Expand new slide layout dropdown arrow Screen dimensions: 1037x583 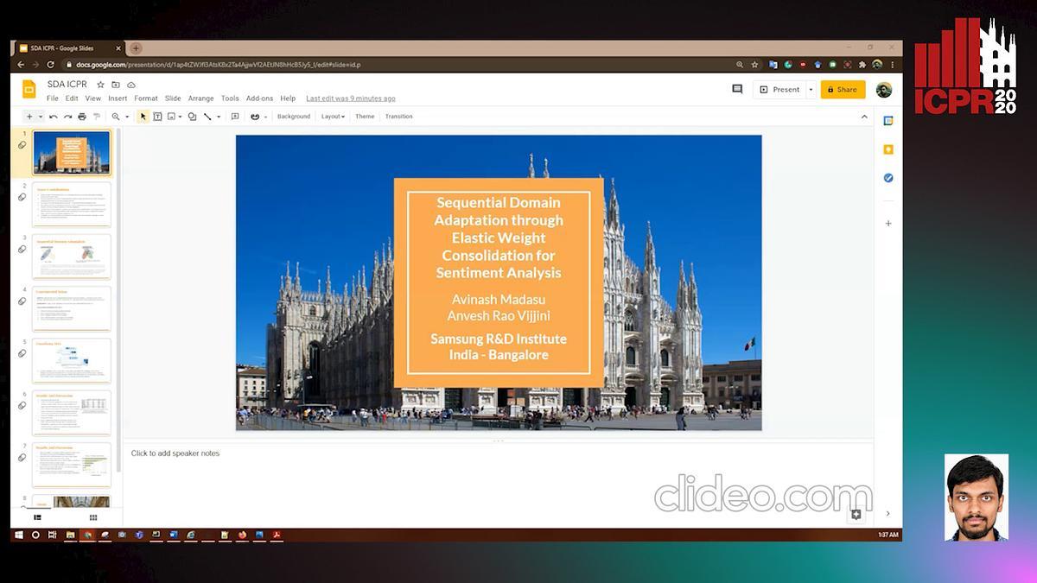point(40,117)
